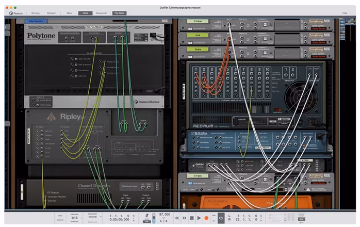This screenshot has height=227, width=360.
Task: Toggle the metronome Click button
Action: pos(147,216)
